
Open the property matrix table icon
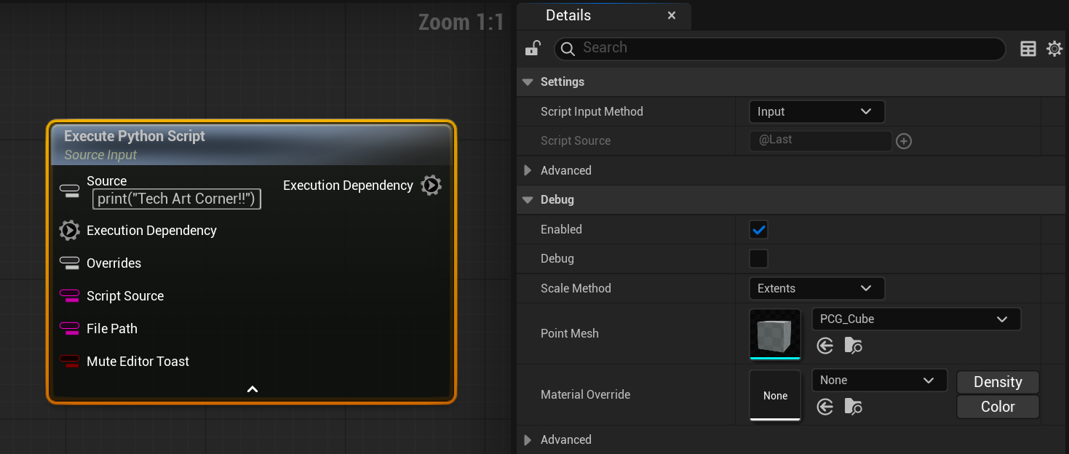coord(1028,49)
